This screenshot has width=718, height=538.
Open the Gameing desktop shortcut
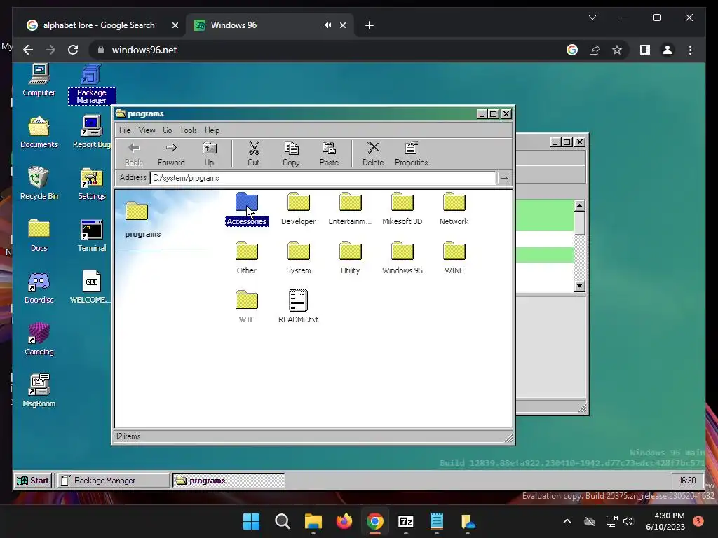tap(39, 340)
